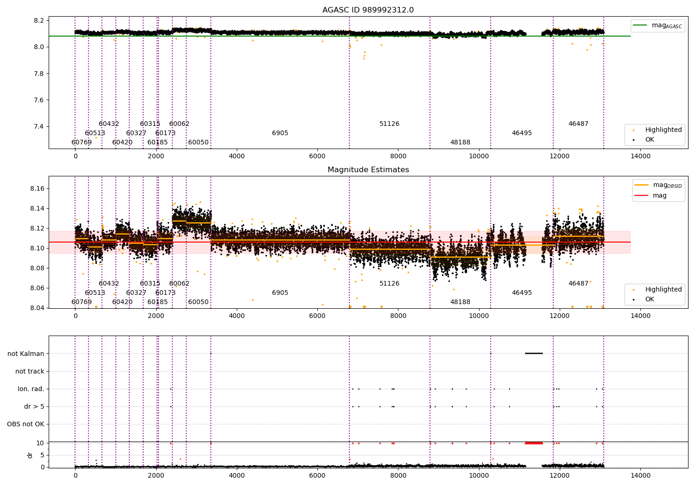Click the 7.6 y-axis tick label

(x=39, y=100)
